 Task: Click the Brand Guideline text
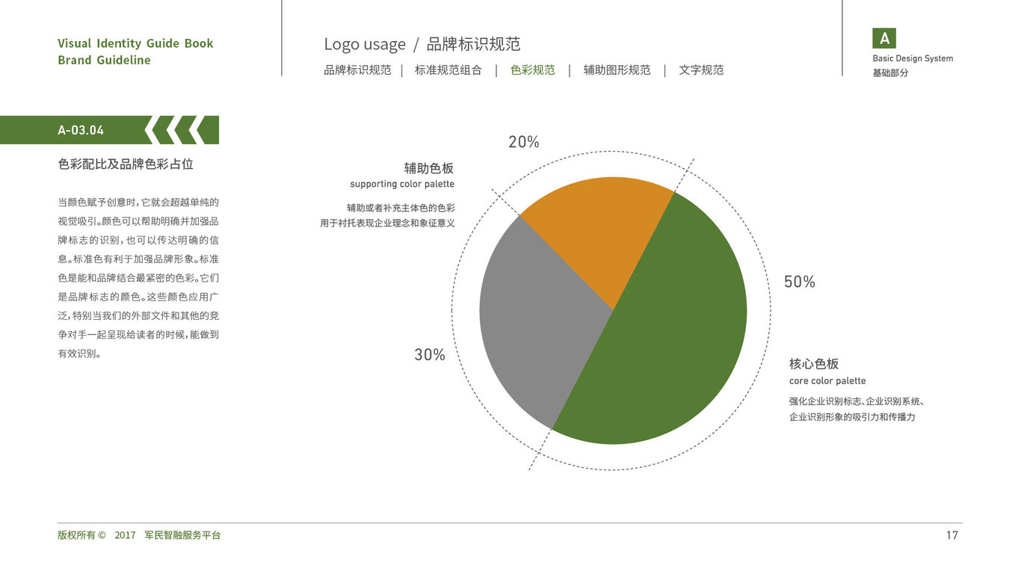point(104,61)
